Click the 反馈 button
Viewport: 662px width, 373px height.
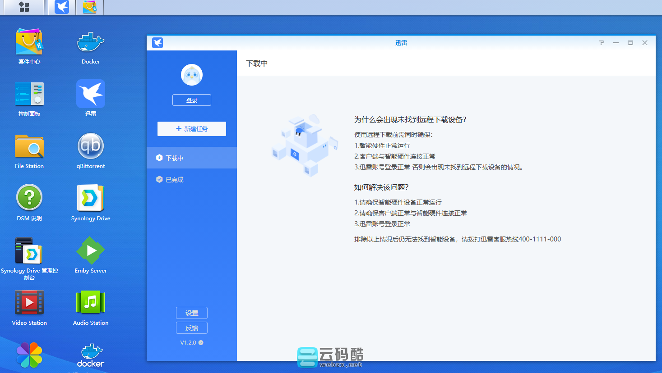click(192, 328)
